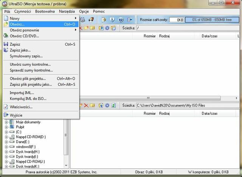Select Zapisz plik projektu jako... entry
Viewport: 242px width, 177px height.
(41, 85)
